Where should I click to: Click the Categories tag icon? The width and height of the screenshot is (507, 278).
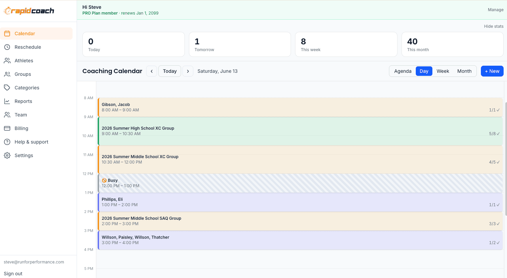tap(7, 88)
